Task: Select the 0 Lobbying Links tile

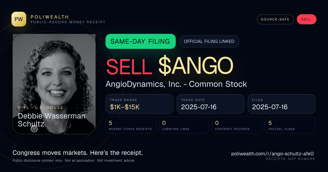Action: click(x=184, y=125)
